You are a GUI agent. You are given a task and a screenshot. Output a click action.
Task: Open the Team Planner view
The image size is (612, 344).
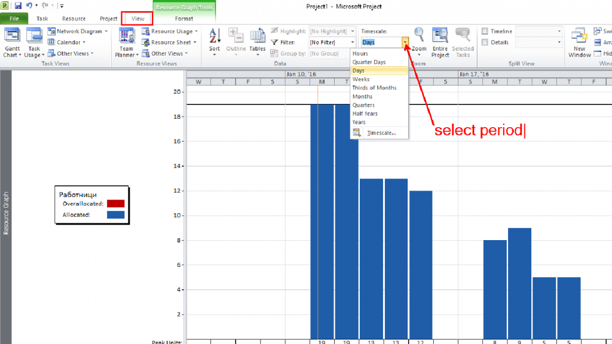coord(127,43)
